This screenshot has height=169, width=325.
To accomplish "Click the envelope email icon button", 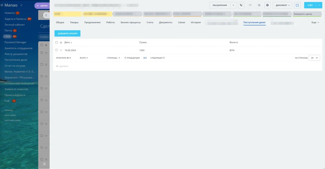I will [250, 5].
